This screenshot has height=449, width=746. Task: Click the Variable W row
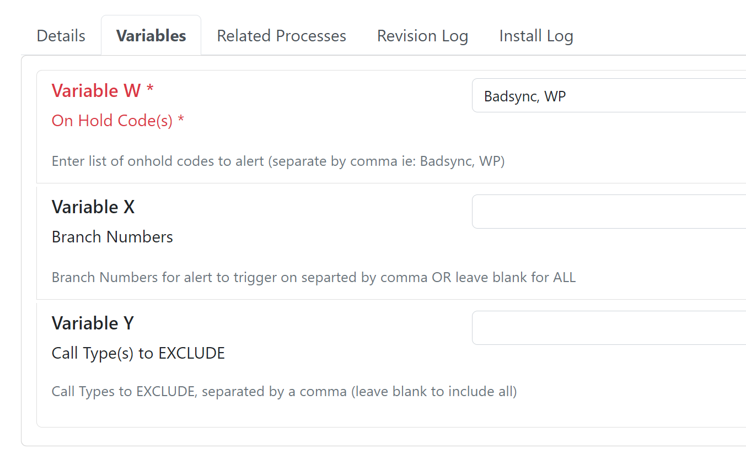coord(391,127)
